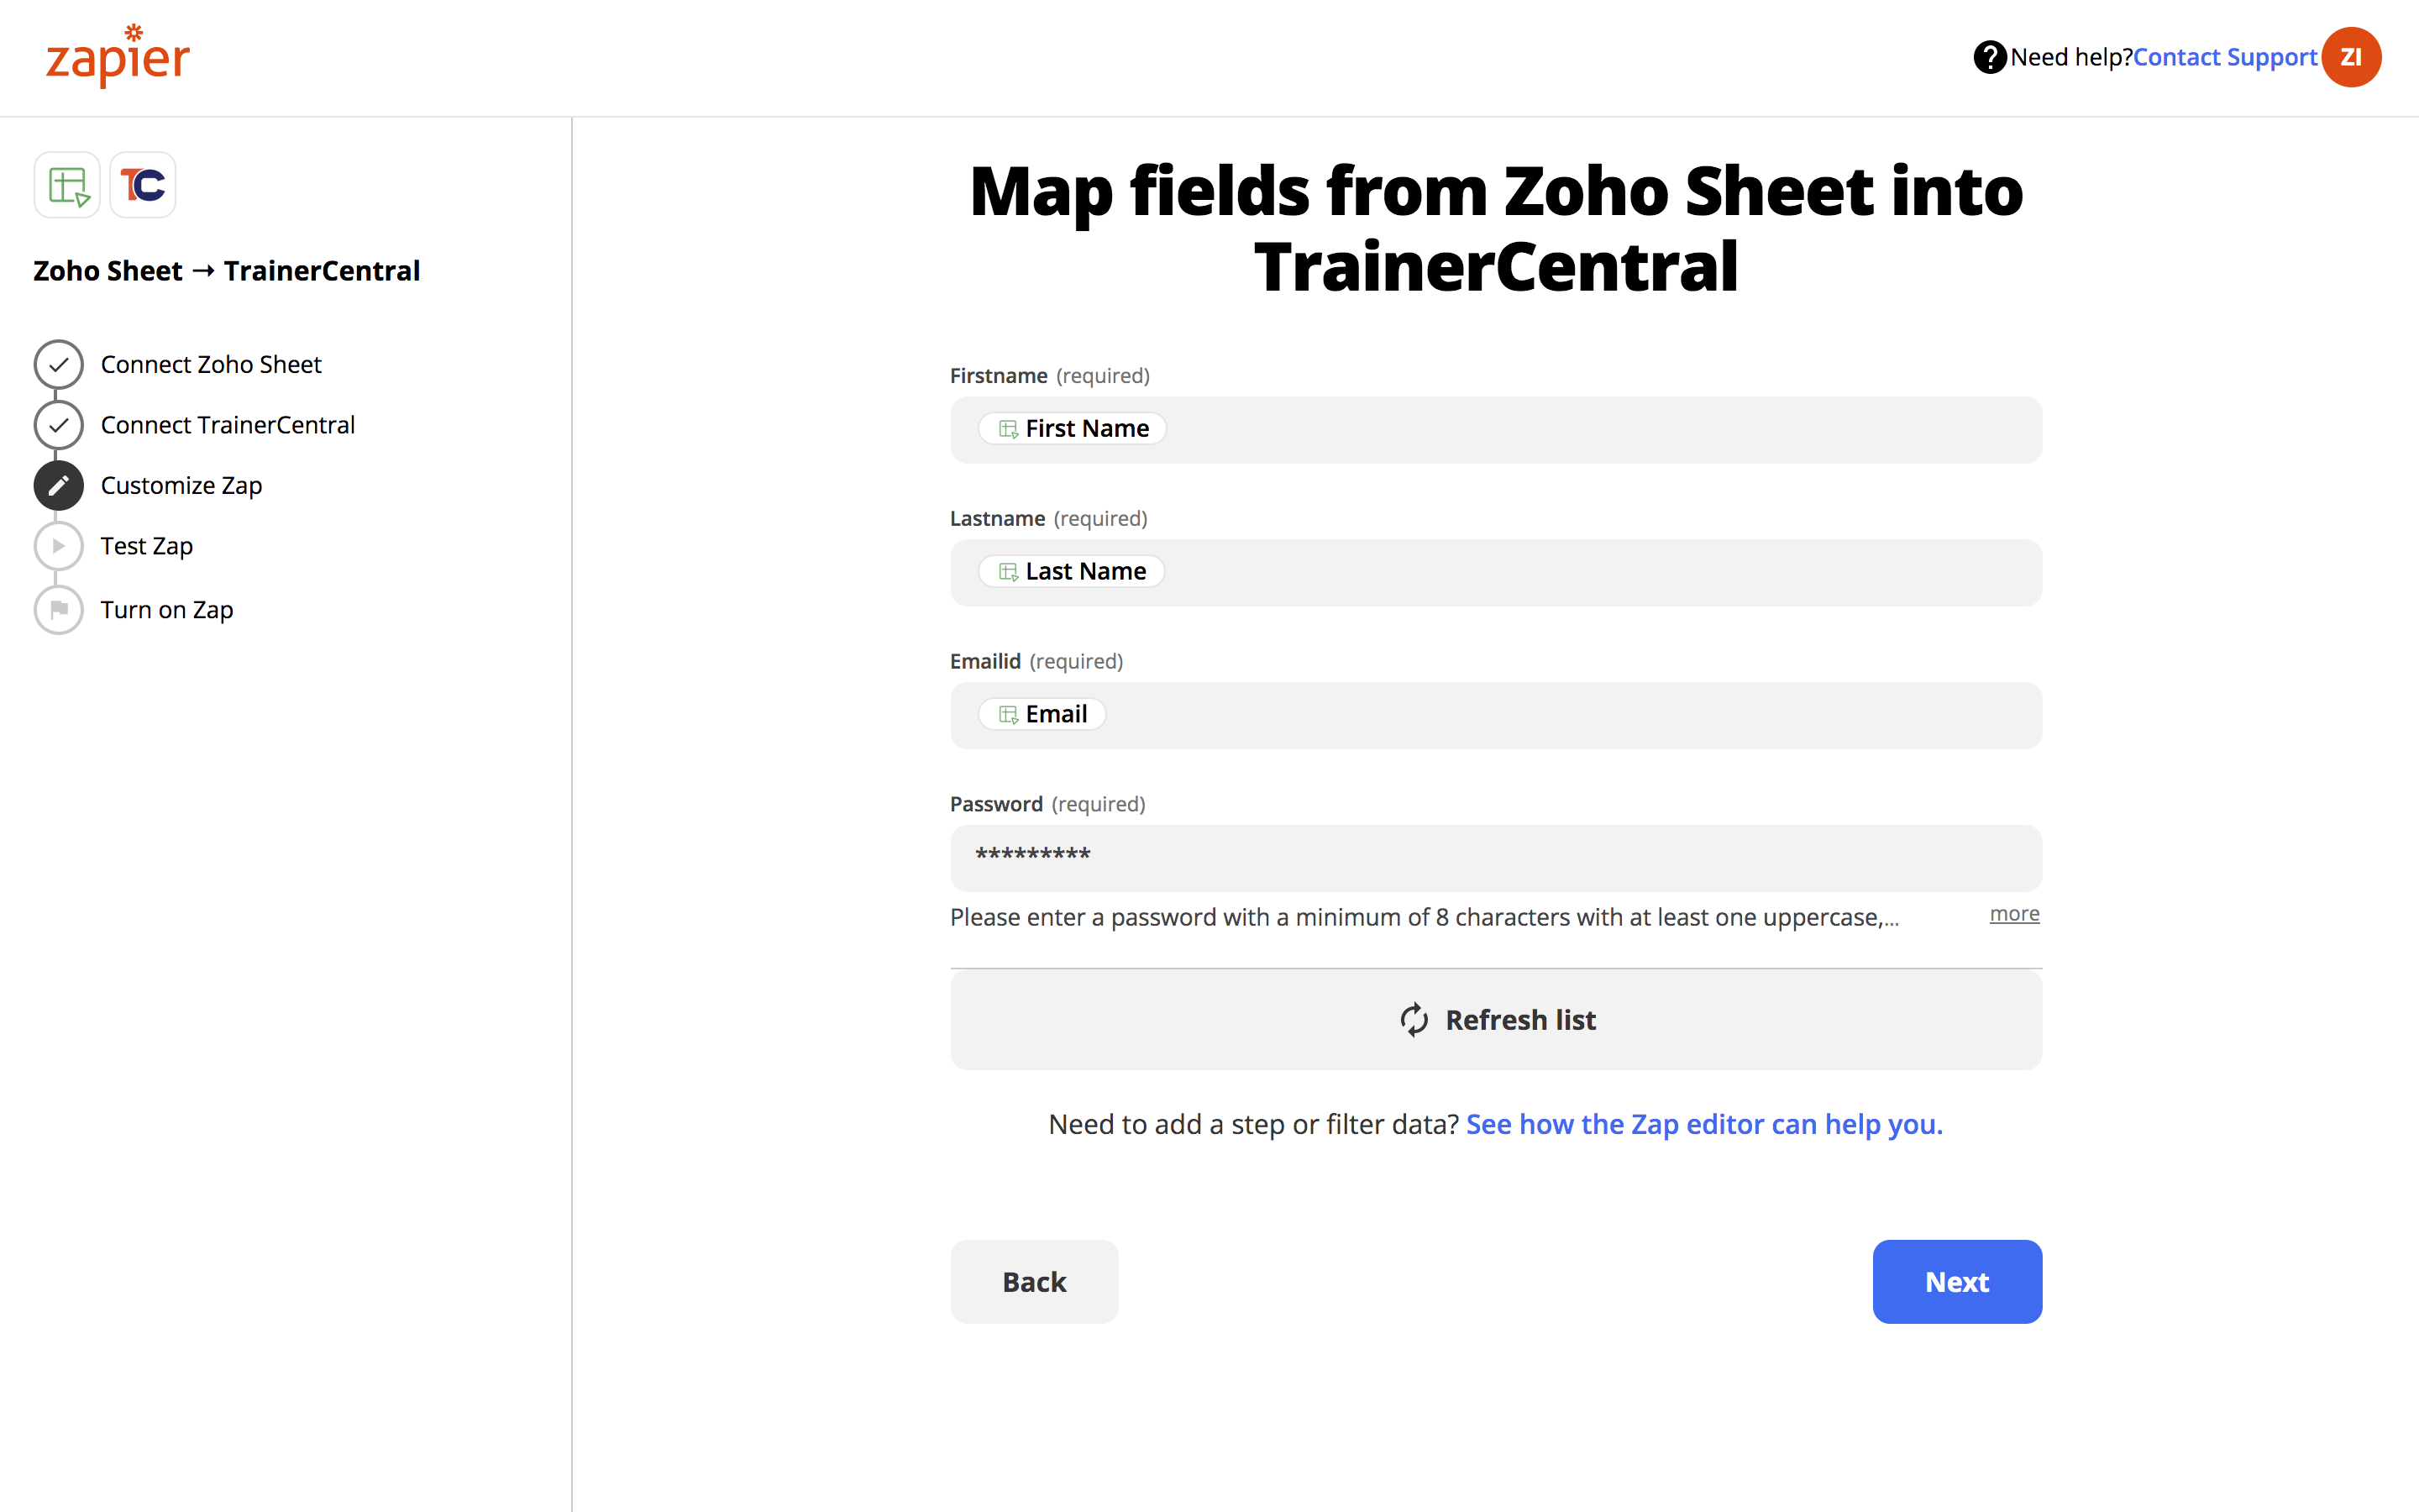The image size is (2419, 1512).
Task: Click the TrainerCentral app icon
Action: coord(143,185)
